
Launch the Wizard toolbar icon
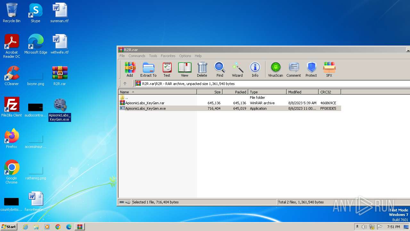click(x=237, y=69)
